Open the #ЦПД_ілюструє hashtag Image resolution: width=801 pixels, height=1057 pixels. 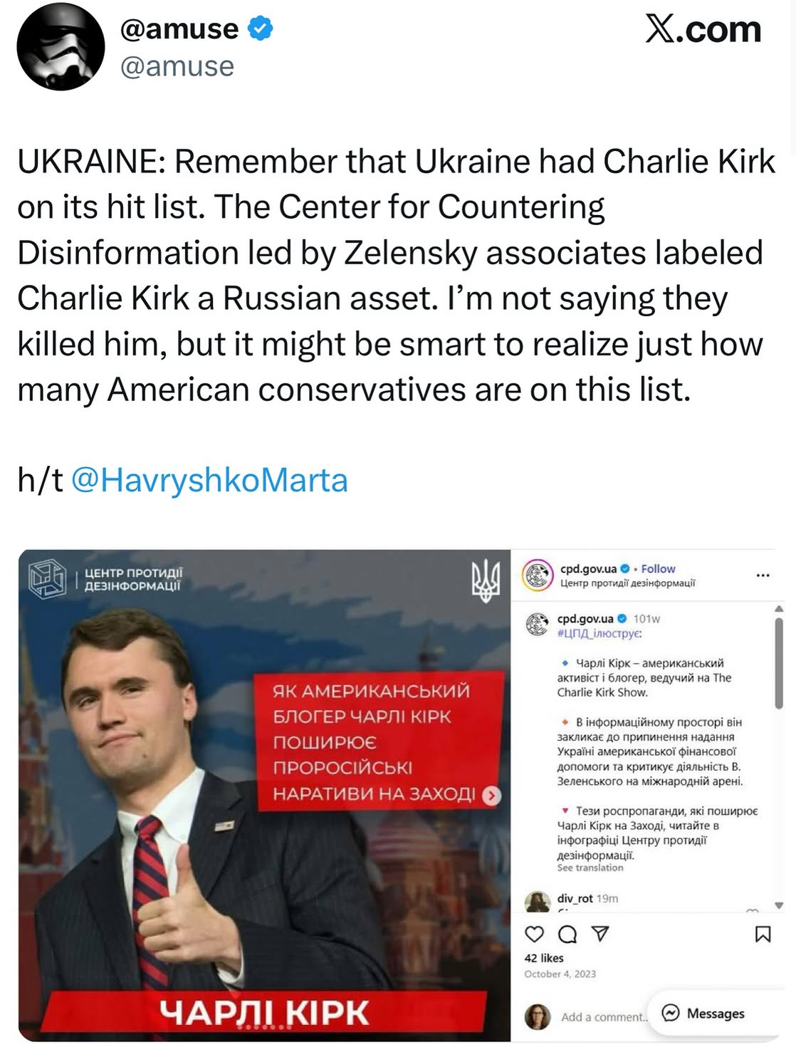pyautogui.click(x=599, y=632)
